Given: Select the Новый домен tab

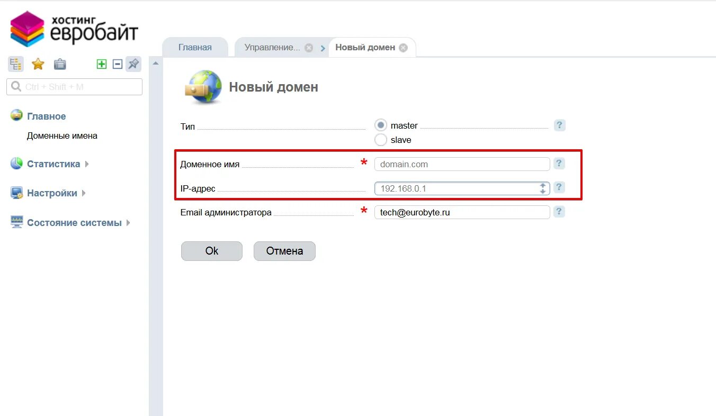Looking at the screenshot, I should [x=365, y=47].
